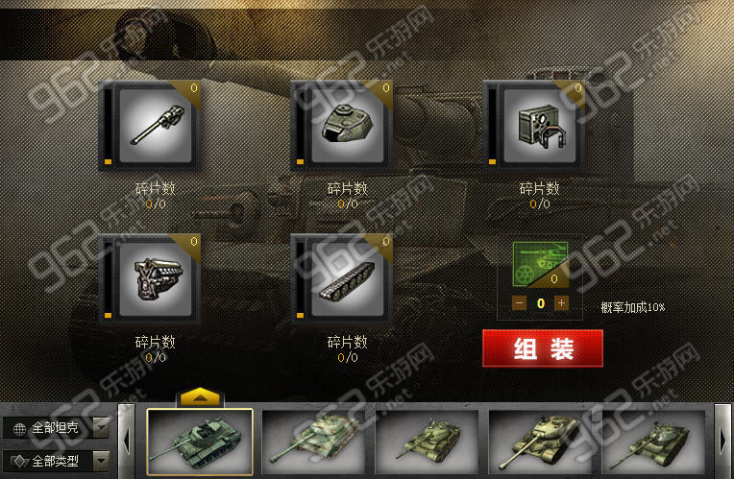
Task: Decrease blueprint count with minus button
Action: [519, 303]
